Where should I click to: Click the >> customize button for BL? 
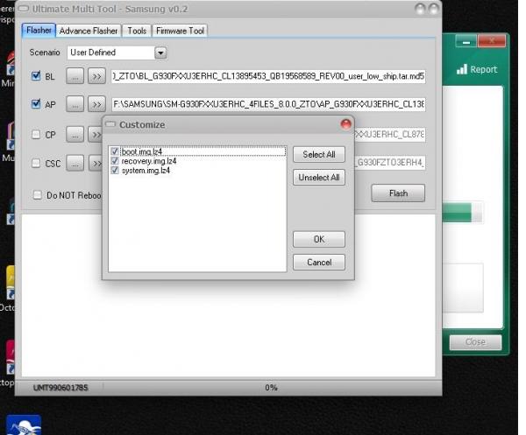point(96,76)
